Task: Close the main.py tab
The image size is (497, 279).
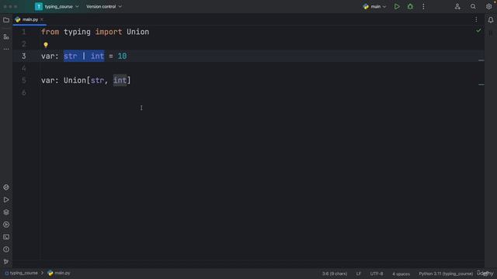Action: pos(42,19)
